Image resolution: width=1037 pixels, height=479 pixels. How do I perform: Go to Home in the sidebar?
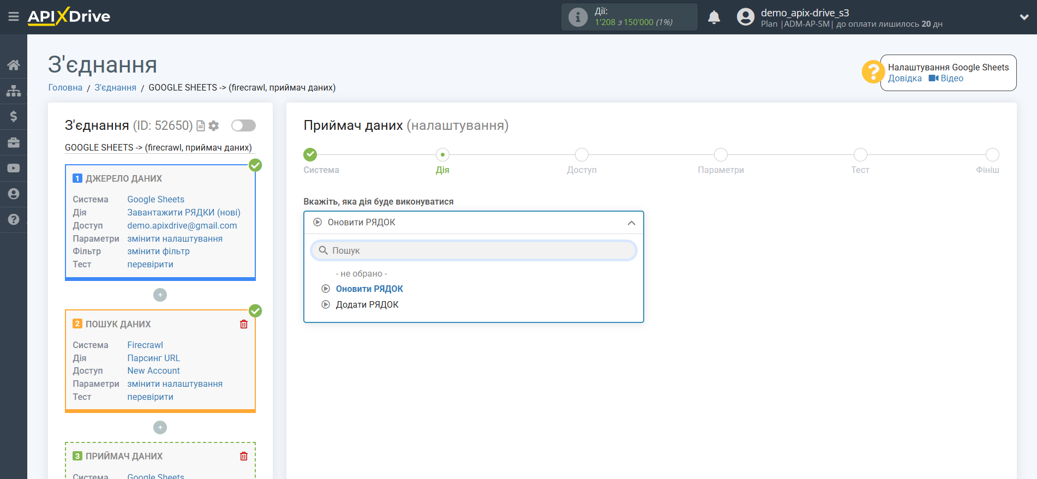pyautogui.click(x=14, y=65)
